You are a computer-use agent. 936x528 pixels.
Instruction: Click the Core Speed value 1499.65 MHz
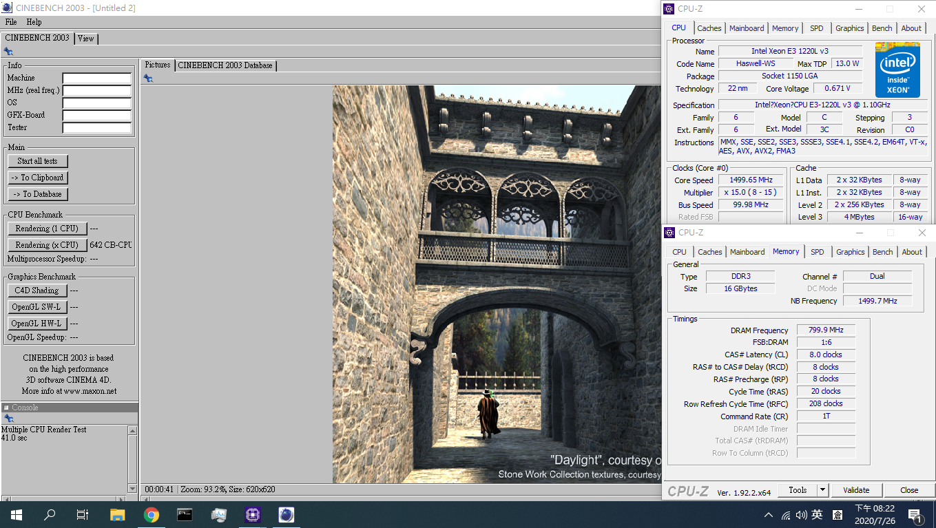751,180
